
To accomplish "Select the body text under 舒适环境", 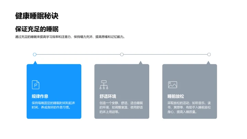I will point(121,107).
